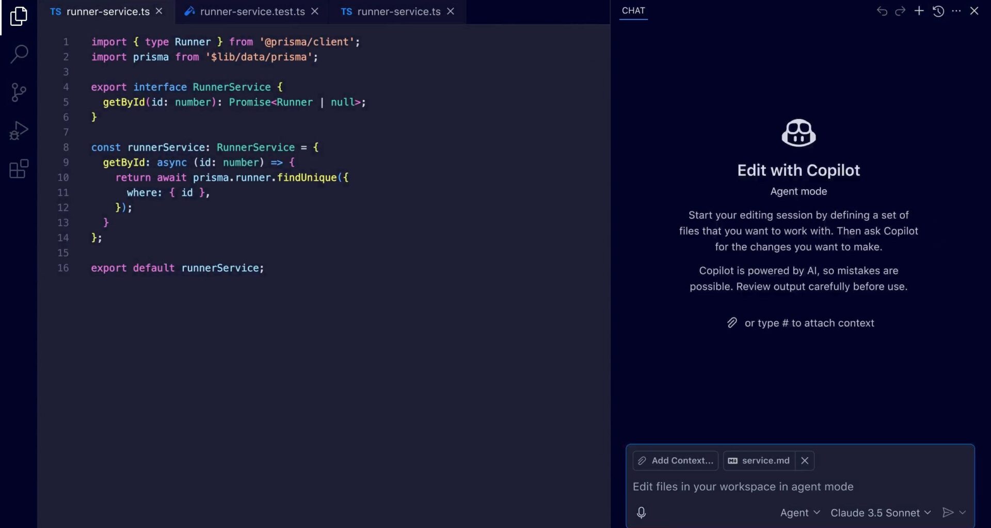
Task: Open the Claude 3.5 Sonnet model picker
Action: pyautogui.click(x=880, y=513)
